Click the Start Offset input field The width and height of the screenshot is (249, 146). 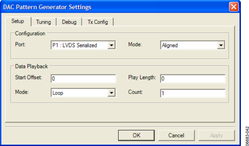pos(83,79)
